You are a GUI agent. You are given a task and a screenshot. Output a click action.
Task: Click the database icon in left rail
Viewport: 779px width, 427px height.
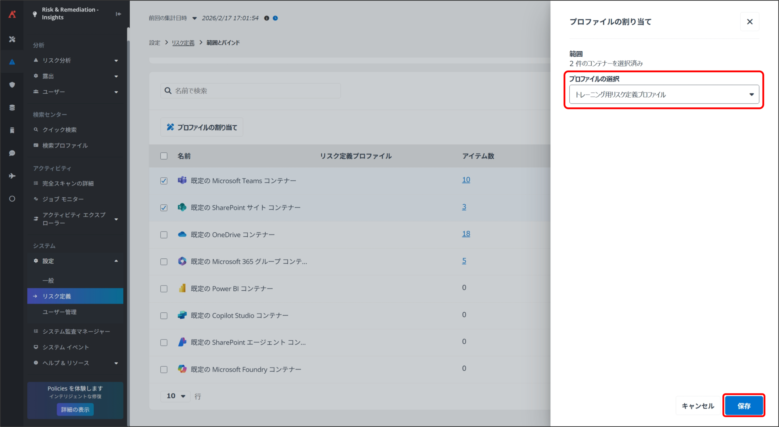pyautogui.click(x=12, y=108)
